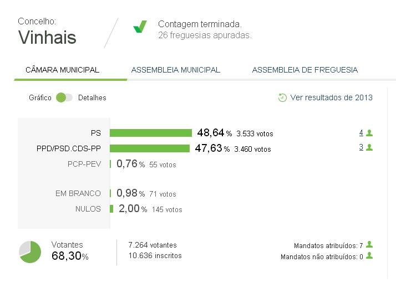Viewport: 396px width, 288px height.
Task: Click the person icon next to PS mandates
Action: (369, 133)
